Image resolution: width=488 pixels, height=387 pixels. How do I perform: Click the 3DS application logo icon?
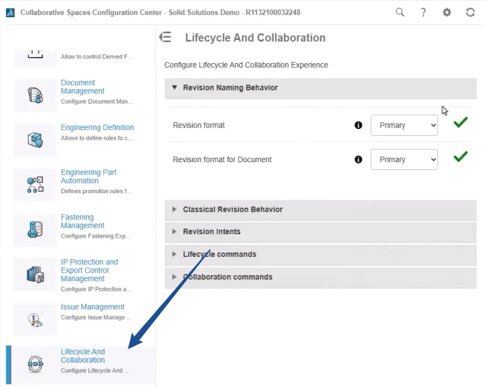(10, 12)
